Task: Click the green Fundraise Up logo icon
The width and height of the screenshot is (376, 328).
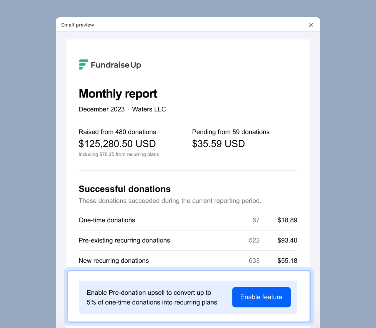Action: [x=83, y=64]
